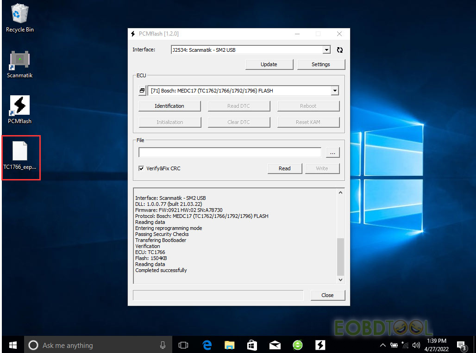476x353 pixels.
Task: Browse for file with ... button
Action: [333, 152]
